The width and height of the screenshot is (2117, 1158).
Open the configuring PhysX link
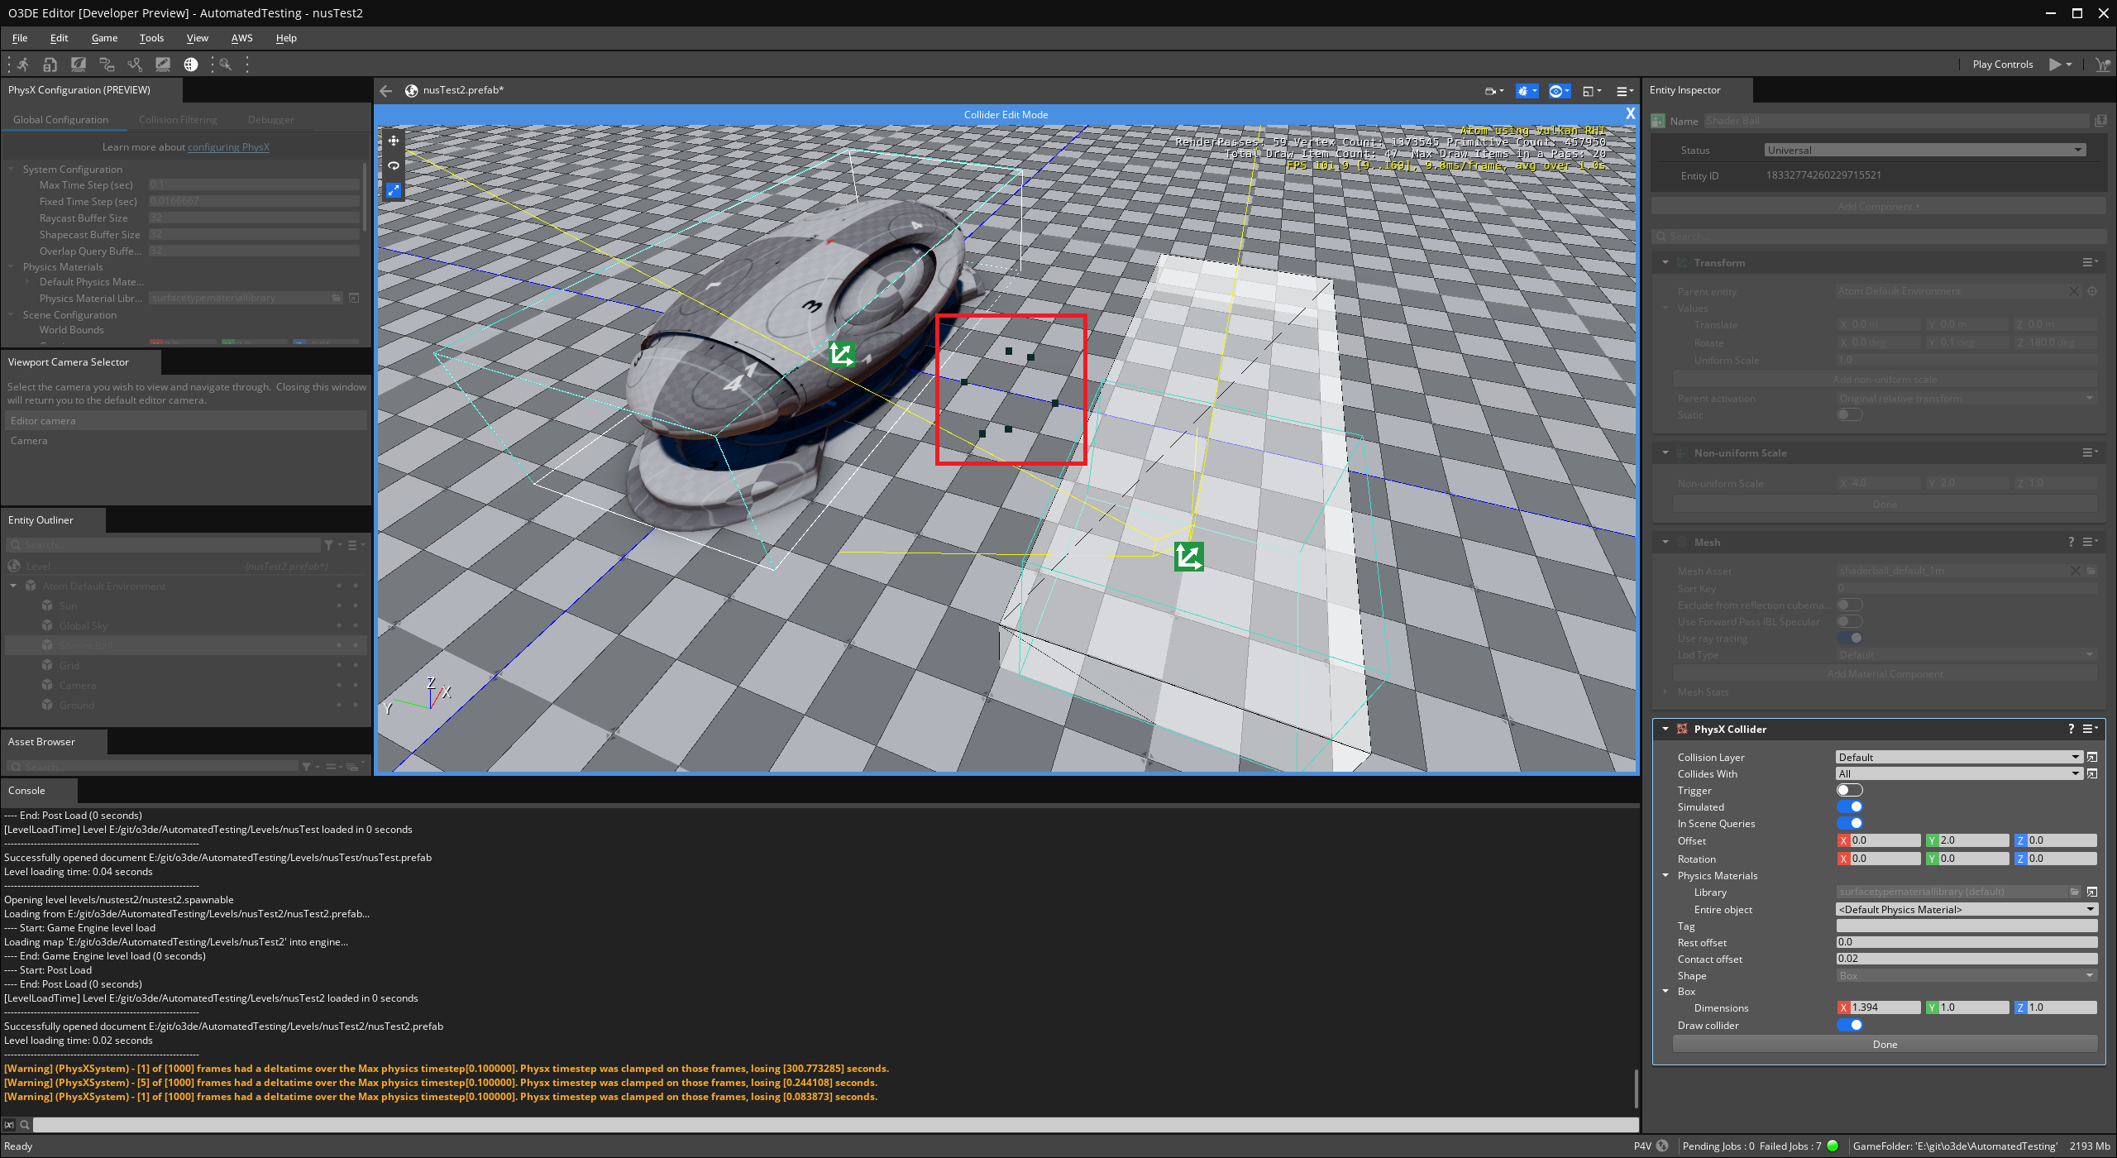[x=229, y=146]
